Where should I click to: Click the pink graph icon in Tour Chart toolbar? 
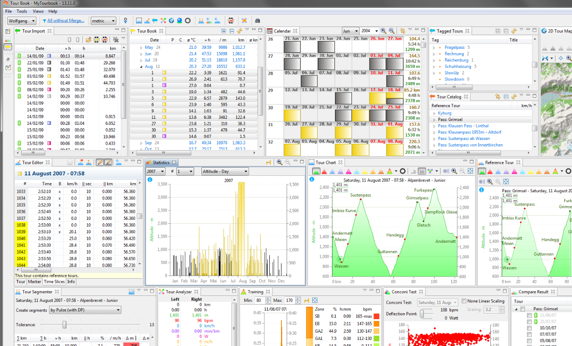[x=349, y=171]
